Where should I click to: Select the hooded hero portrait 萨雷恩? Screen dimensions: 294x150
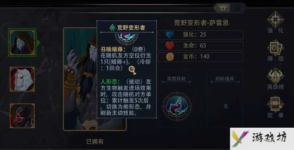pyautogui.click(x=22, y=43)
